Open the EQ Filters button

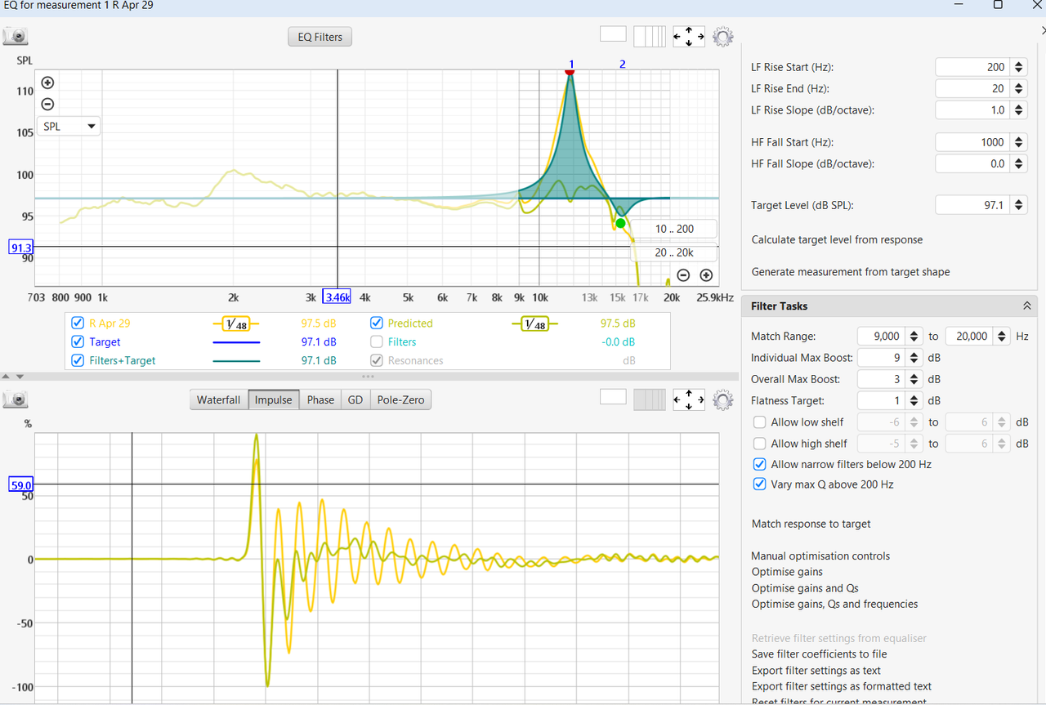click(320, 37)
